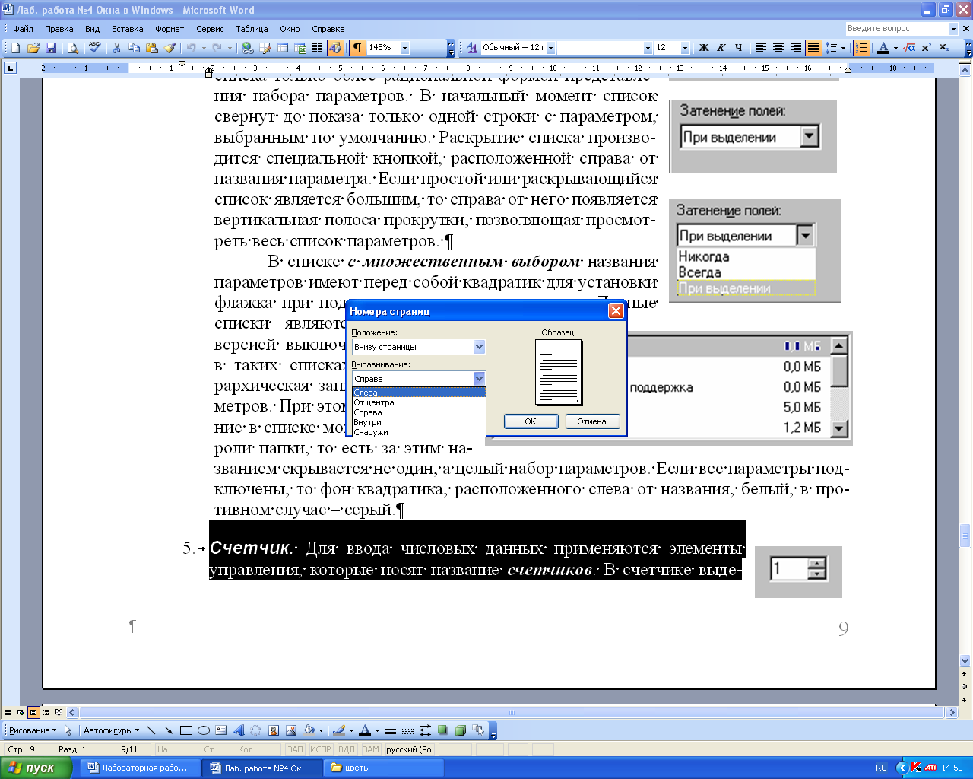This screenshot has height=779, width=973.
Task: Open the Формат menu
Action: [170, 29]
